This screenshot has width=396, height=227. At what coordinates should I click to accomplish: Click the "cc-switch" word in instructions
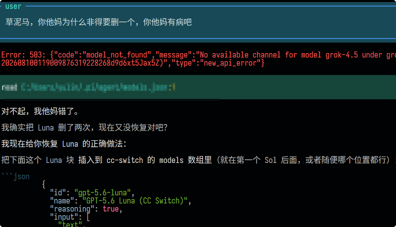(125, 160)
